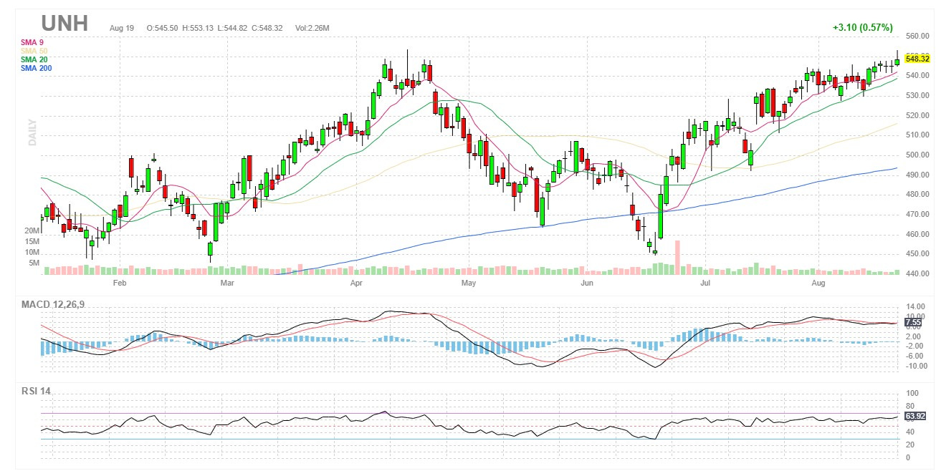
Task: Select the SMA 50 legend entry
Action: tap(34, 51)
